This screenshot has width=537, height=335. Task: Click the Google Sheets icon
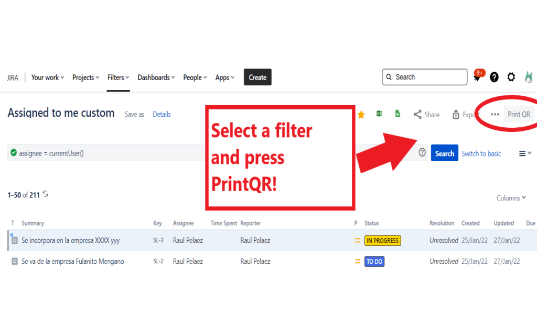[398, 114]
